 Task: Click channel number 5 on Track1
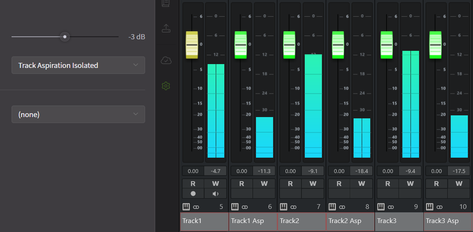[221, 207]
